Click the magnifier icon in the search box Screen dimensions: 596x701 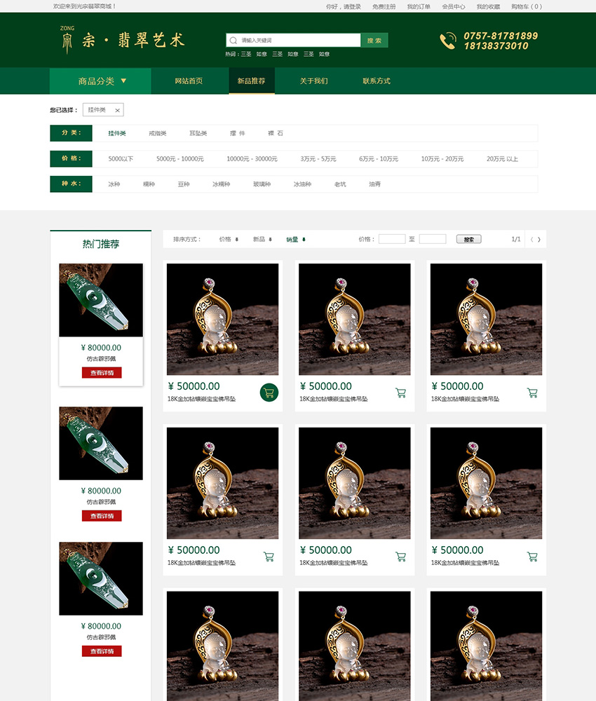[233, 40]
